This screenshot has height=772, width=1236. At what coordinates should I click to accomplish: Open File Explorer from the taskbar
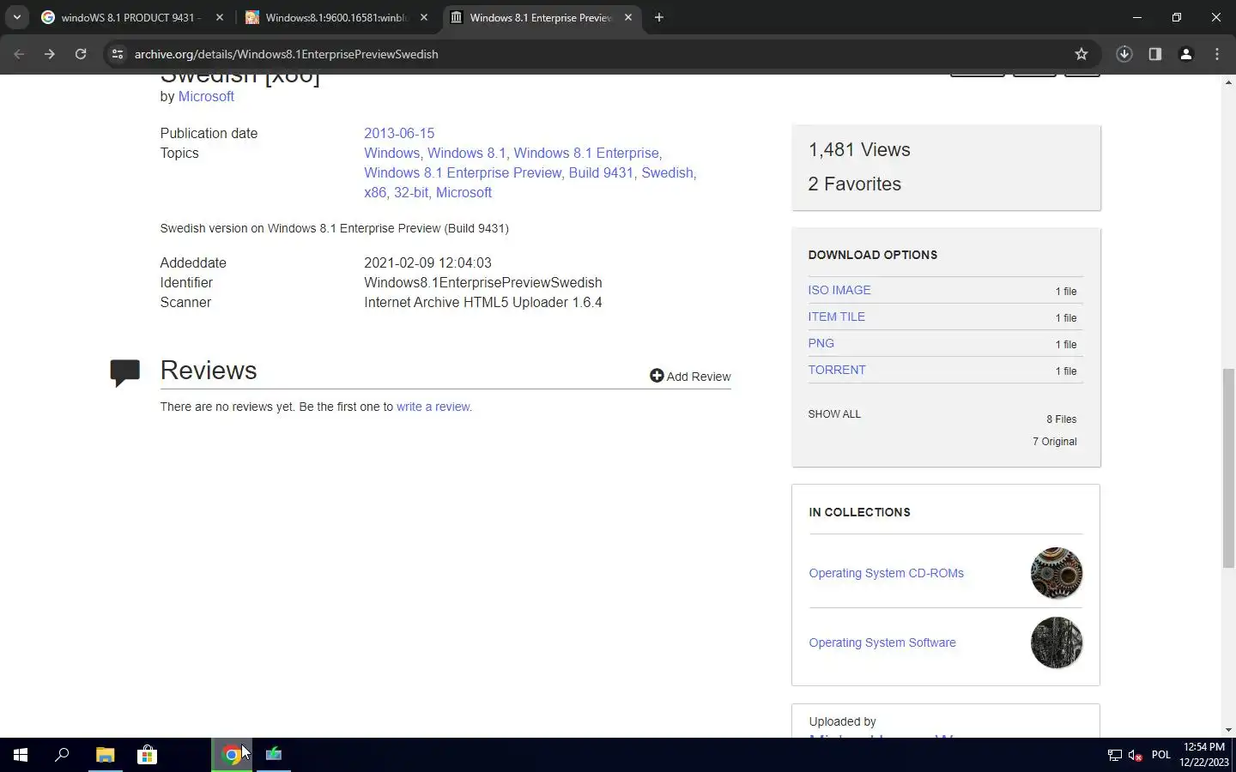coord(105,755)
